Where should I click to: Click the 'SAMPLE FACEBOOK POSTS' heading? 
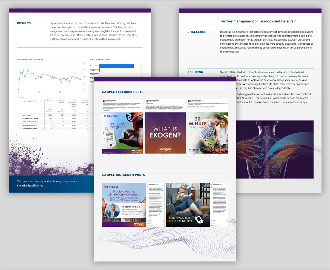(123, 92)
